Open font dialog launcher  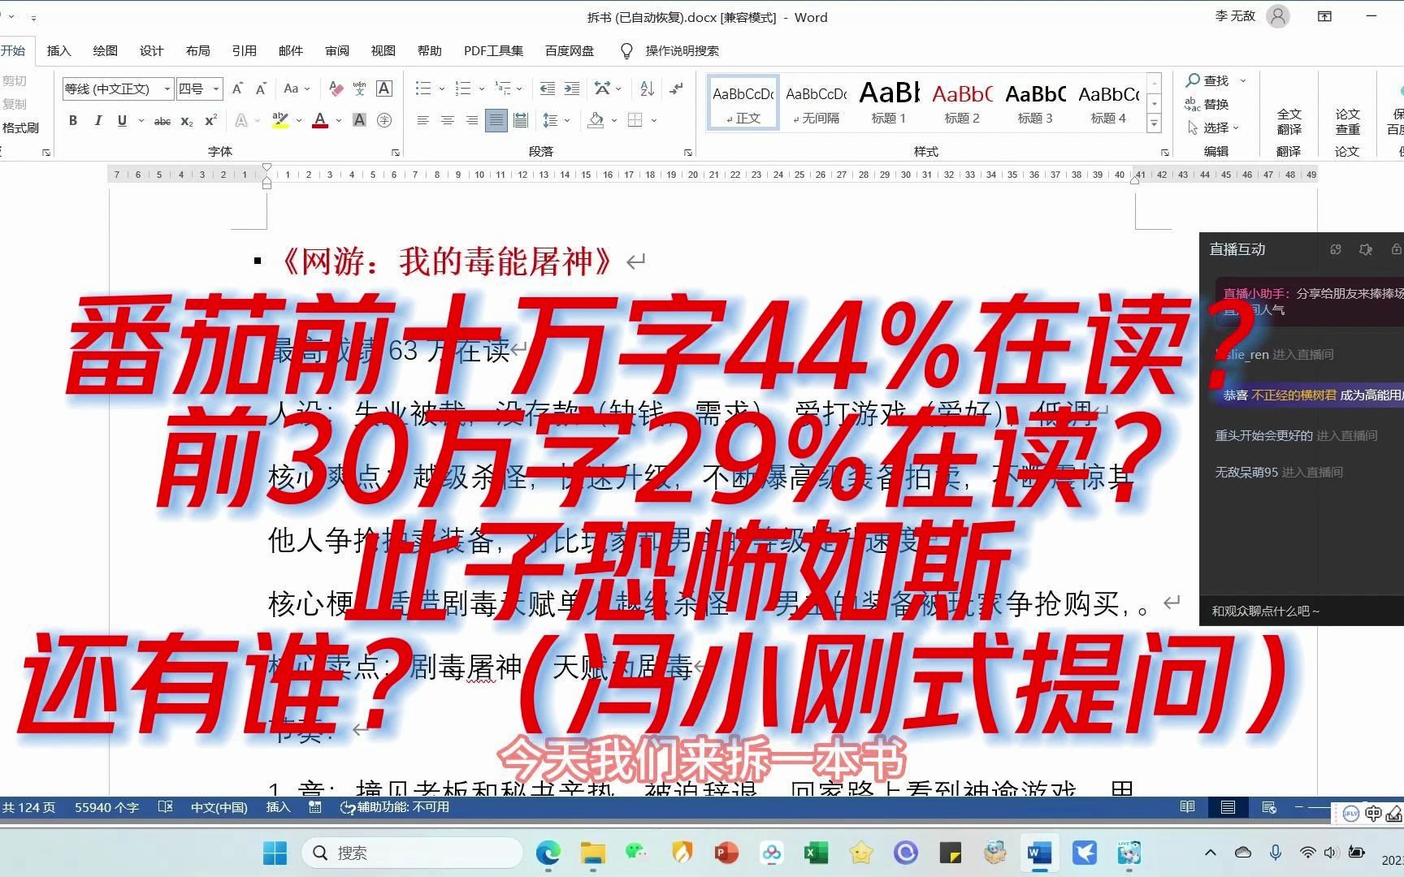[396, 152]
